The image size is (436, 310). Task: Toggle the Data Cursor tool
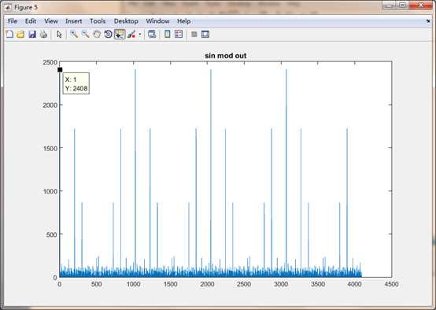120,34
